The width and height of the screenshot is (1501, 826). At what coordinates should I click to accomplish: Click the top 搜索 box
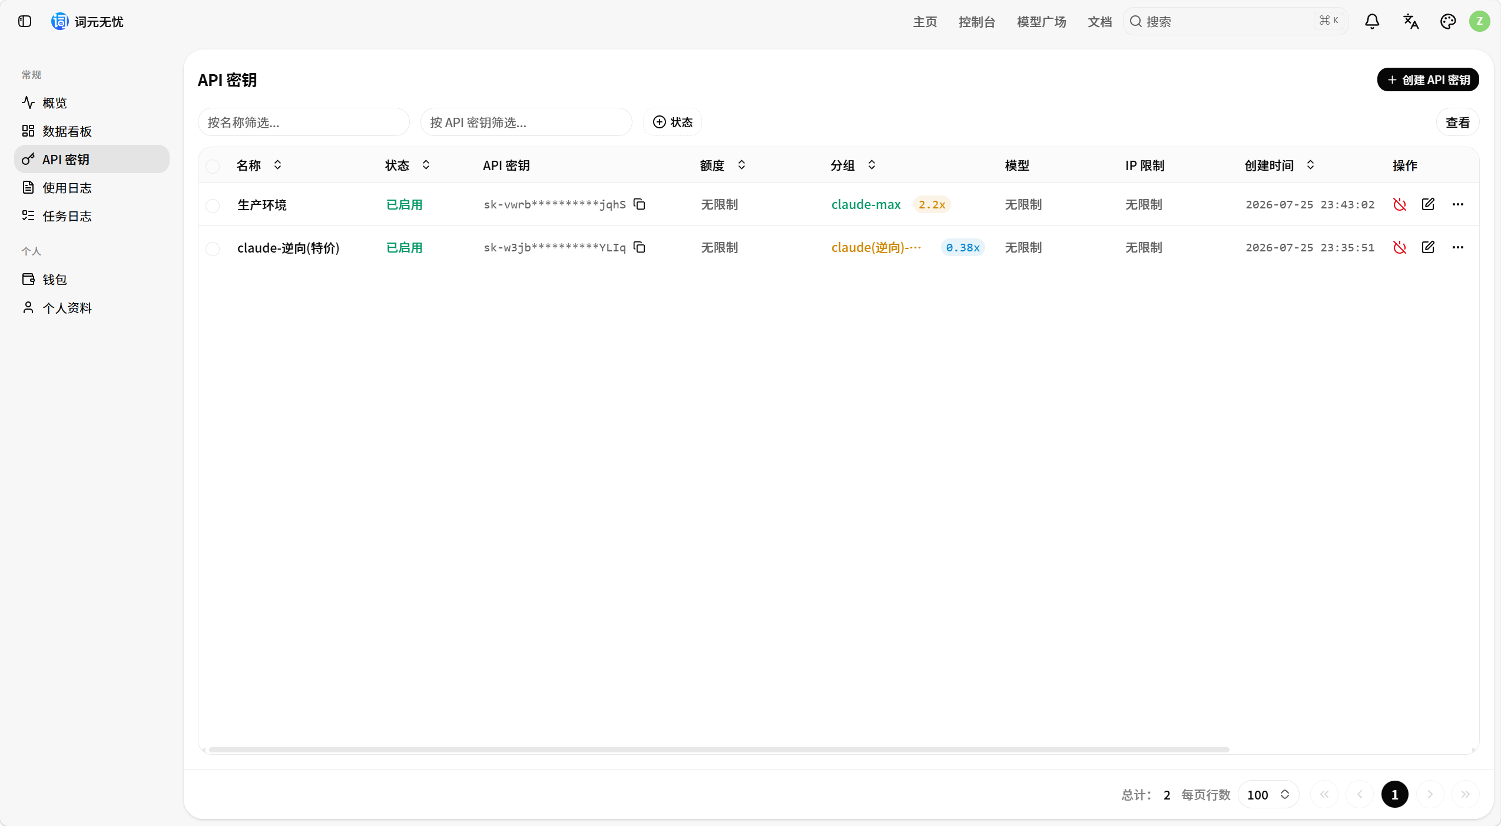1235,22
